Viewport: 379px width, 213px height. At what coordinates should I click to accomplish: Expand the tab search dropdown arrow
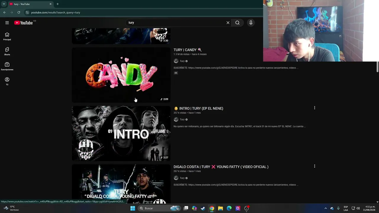pos(4,4)
